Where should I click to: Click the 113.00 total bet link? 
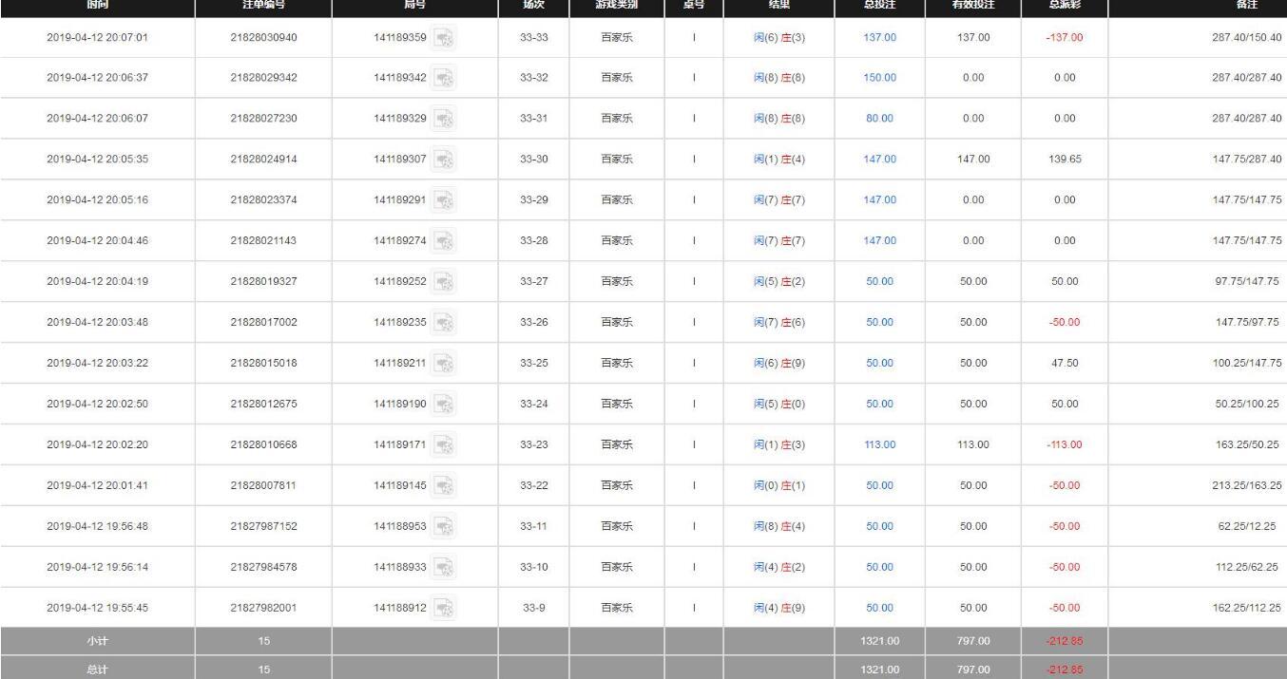click(x=879, y=444)
